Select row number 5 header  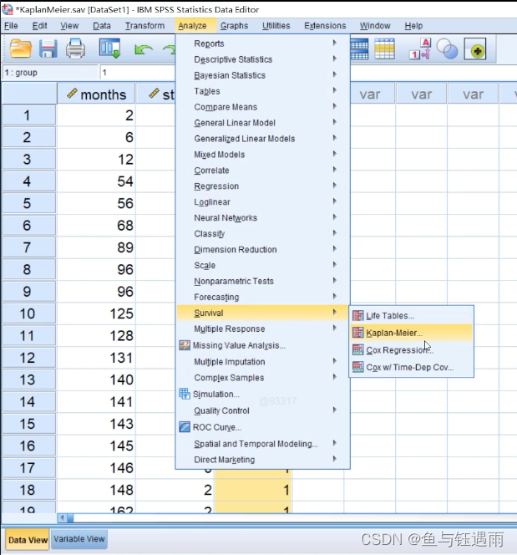[29, 203]
